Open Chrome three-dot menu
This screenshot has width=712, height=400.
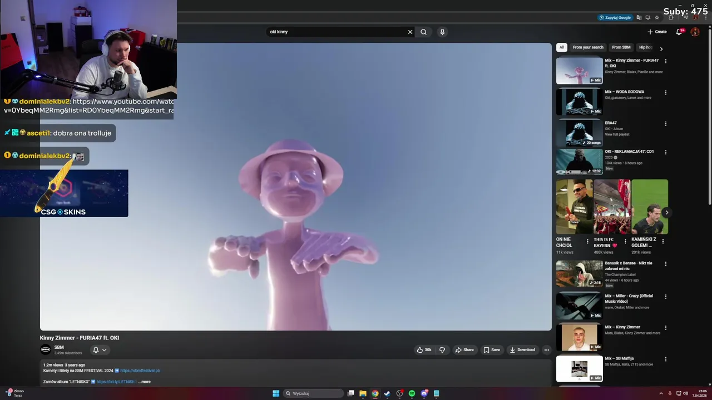[706, 17]
